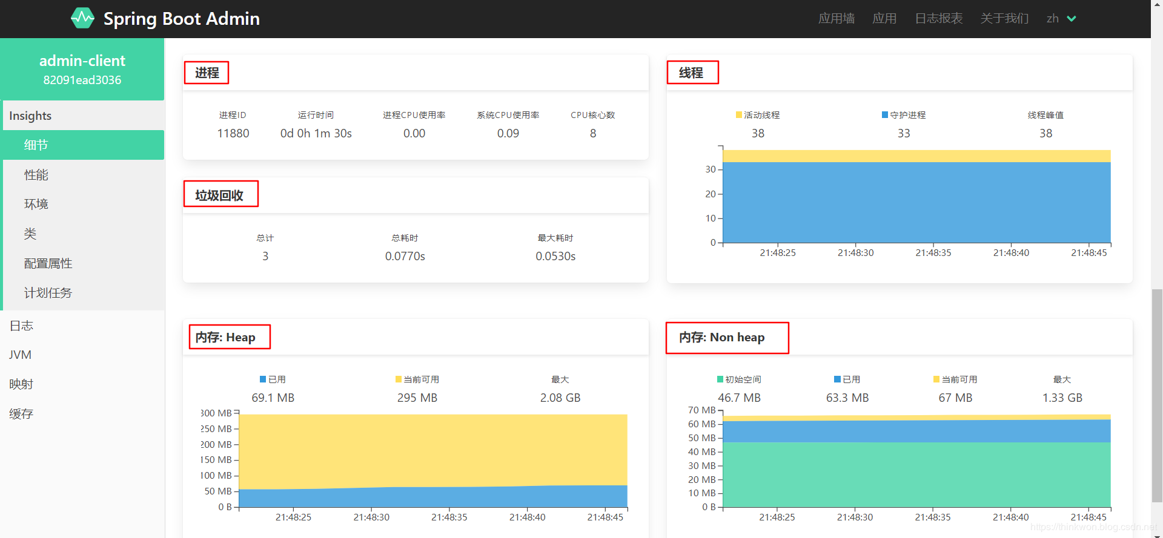Open the zh language dropdown

pos(1061,19)
